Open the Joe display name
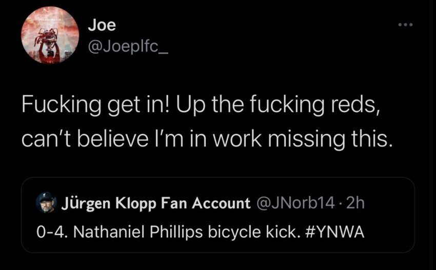 pyautogui.click(x=102, y=24)
